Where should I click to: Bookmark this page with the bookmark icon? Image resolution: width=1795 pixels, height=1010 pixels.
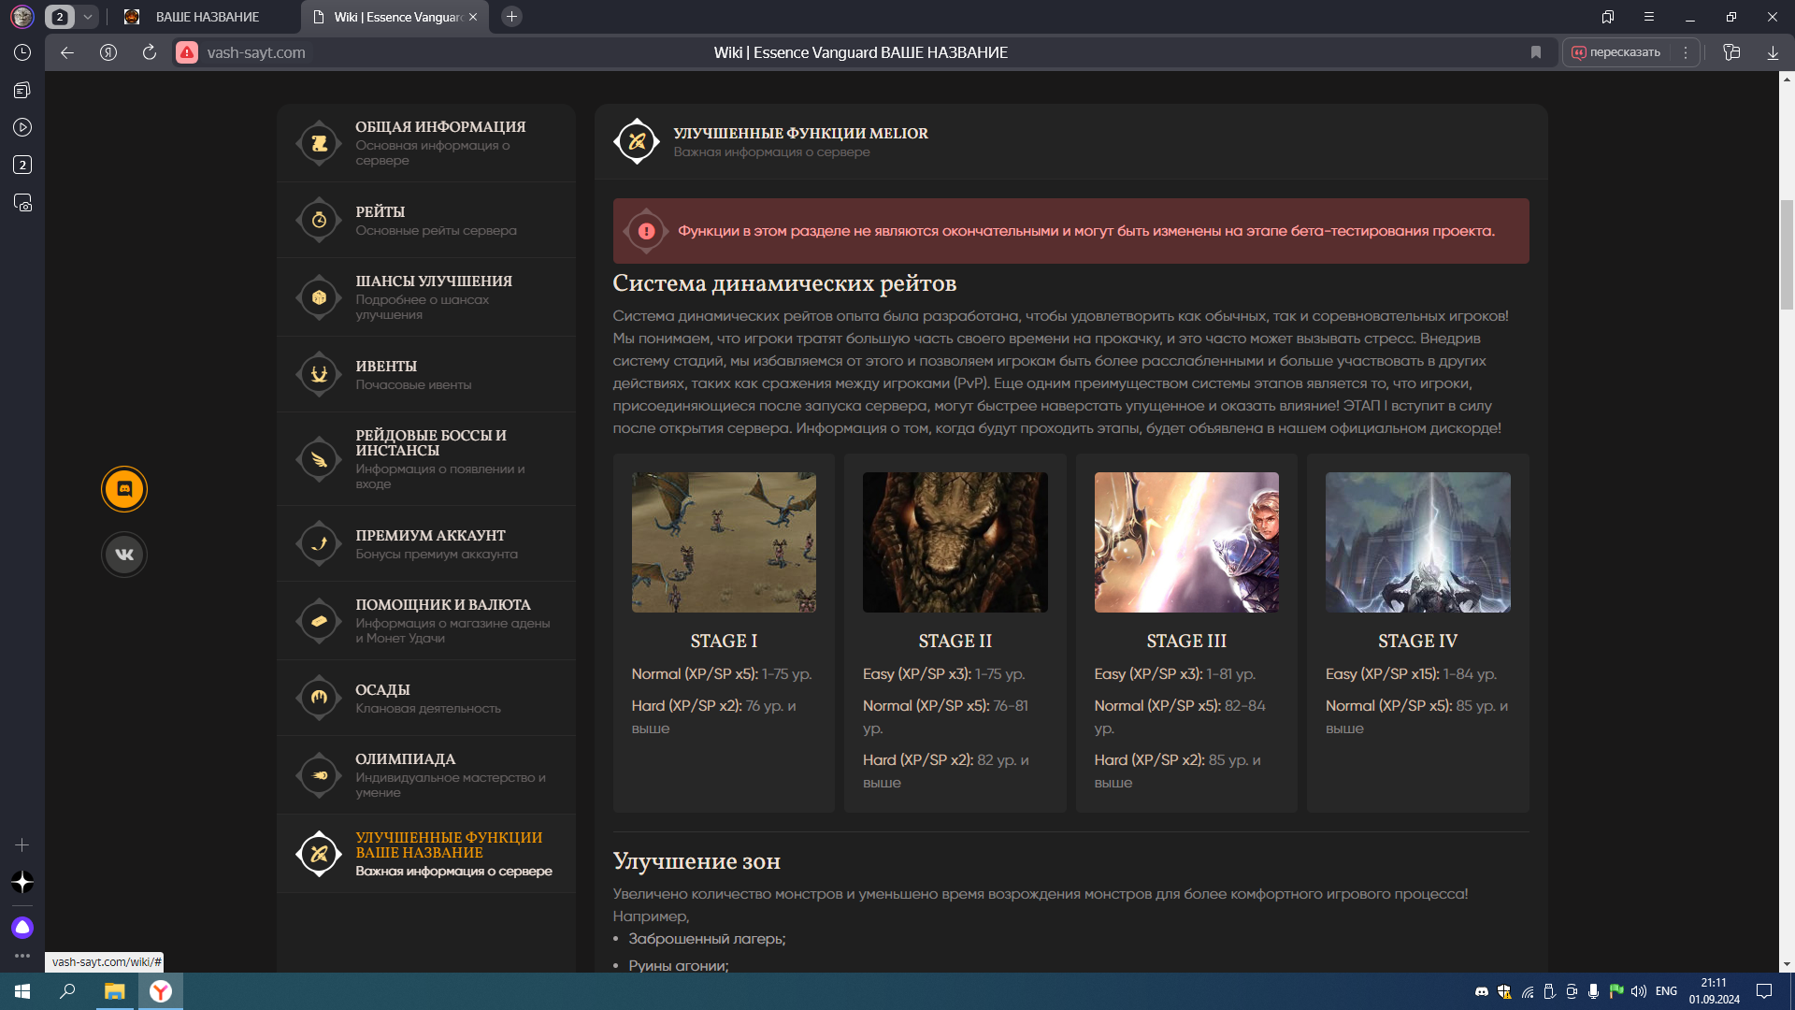(1536, 52)
